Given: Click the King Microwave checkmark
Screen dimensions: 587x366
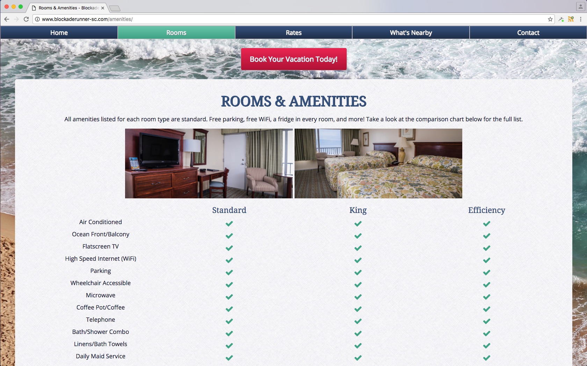Looking at the screenshot, I should tap(358, 297).
